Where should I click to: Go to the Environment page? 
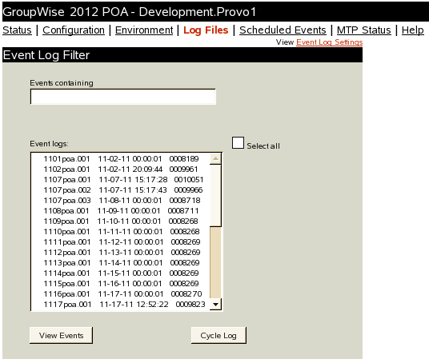pos(144,30)
